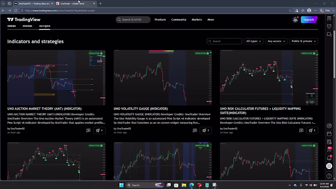This screenshot has width=336, height=189.
Task: Open UNO VOLATILITY GAUGE (INDICATOR) title link
Action: tap(141, 109)
